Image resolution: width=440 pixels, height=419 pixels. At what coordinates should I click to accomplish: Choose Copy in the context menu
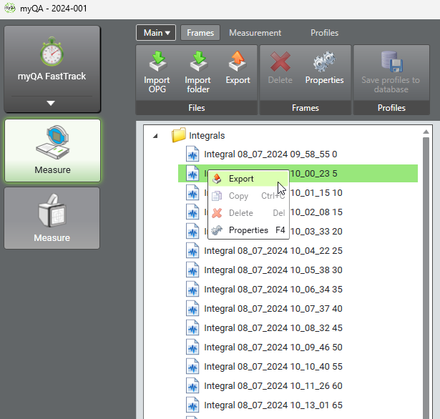248,196
